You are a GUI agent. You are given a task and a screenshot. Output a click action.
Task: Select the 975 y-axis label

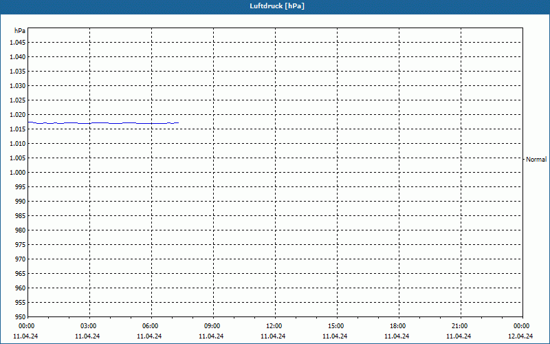pos(21,245)
